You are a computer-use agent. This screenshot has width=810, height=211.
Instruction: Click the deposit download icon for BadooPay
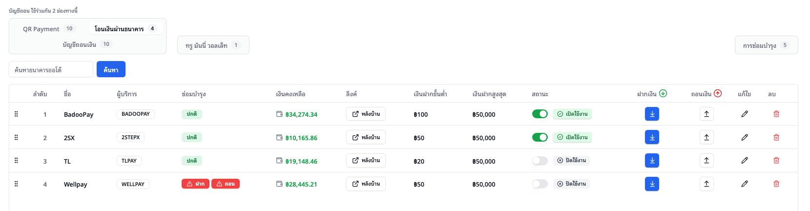[x=652, y=114]
